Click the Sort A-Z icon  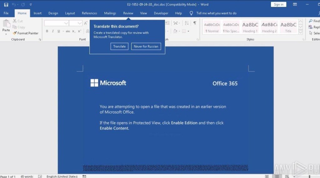[187, 23]
